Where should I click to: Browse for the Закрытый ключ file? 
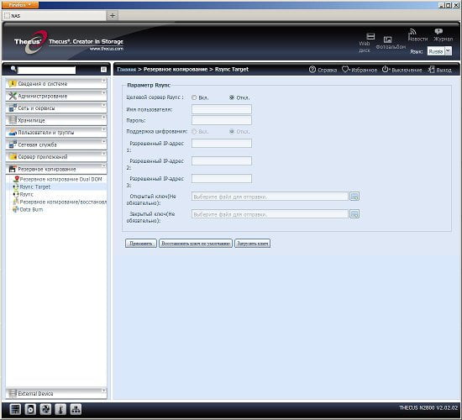[x=354, y=214]
